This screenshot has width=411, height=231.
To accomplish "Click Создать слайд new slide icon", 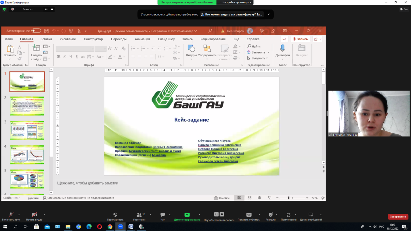I will pyautogui.click(x=37, y=48).
